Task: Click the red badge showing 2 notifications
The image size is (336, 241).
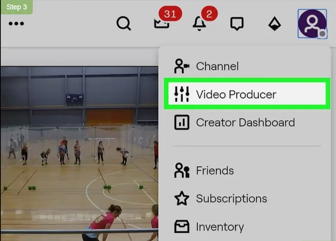Action: (x=208, y=14)
